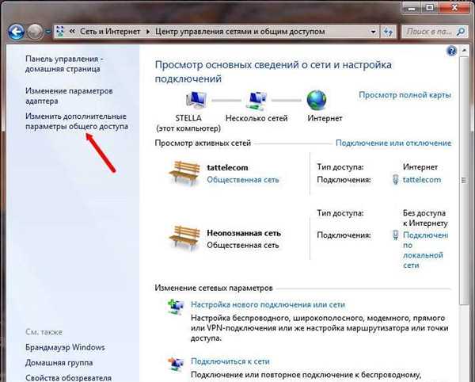
Task: Expand the address bar history dropdown
Action: 373,32
